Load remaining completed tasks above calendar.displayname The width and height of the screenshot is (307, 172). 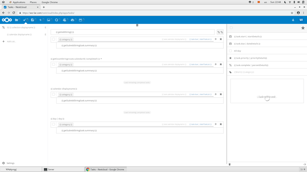click(137, 82)
